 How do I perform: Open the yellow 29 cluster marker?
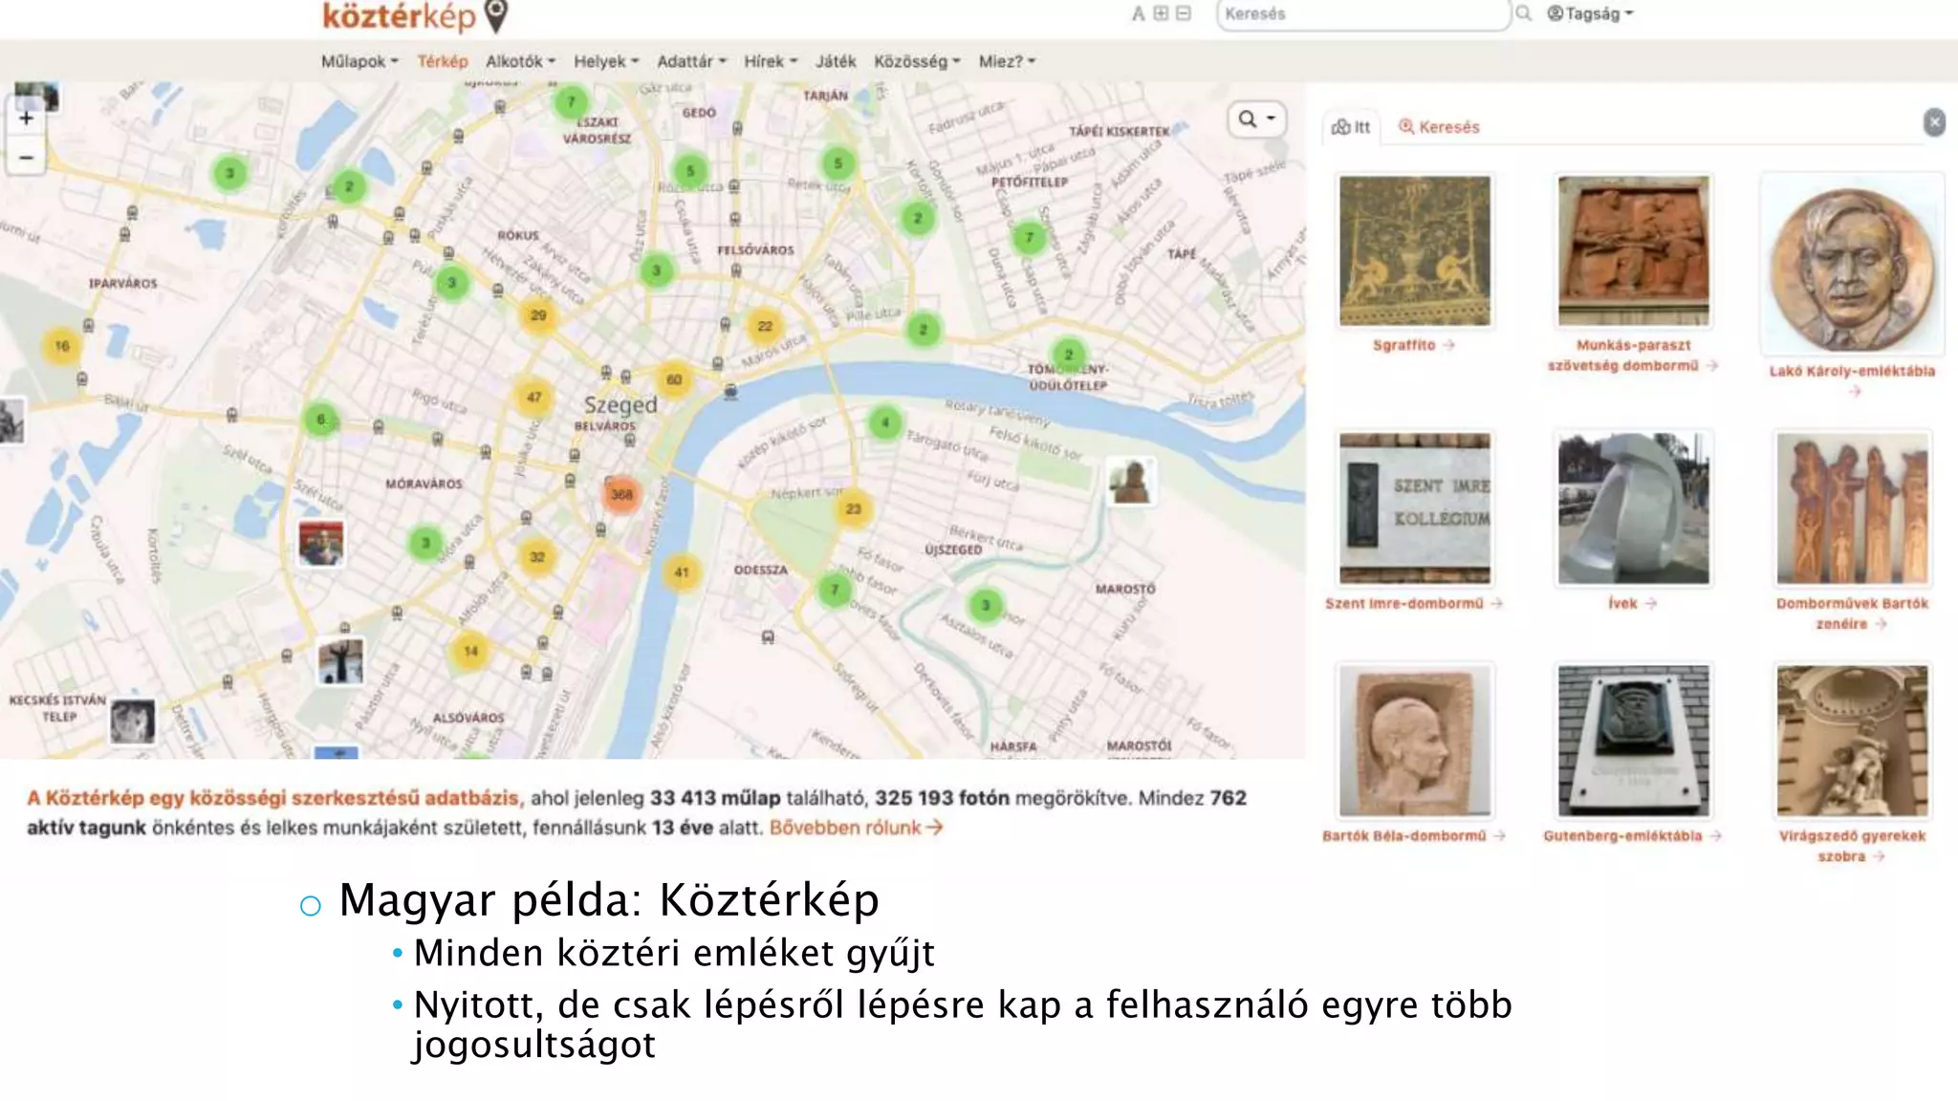click(538, 315)
